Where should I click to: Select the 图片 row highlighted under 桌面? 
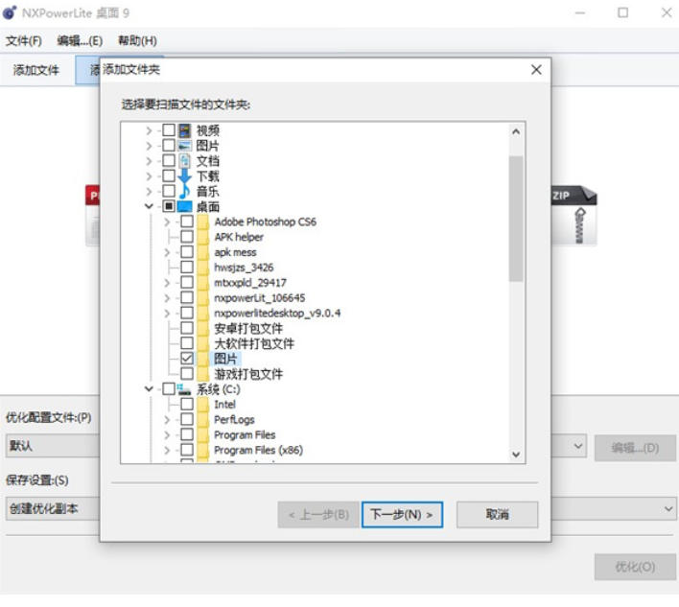[226, 359]
